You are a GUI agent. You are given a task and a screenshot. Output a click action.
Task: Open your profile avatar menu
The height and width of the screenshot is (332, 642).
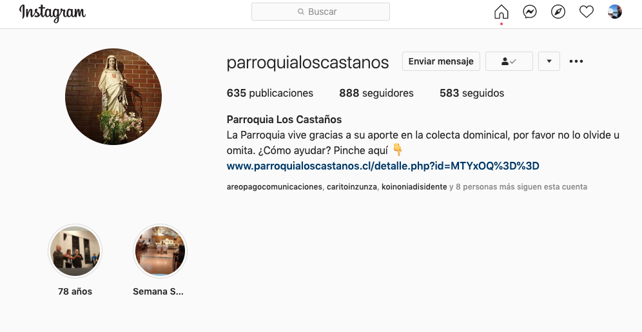[614, 12]
